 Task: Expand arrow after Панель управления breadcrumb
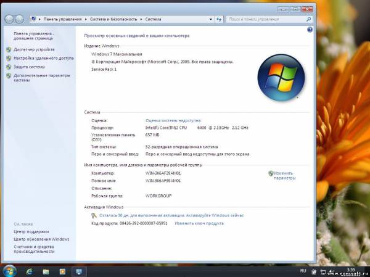(86, 19)
